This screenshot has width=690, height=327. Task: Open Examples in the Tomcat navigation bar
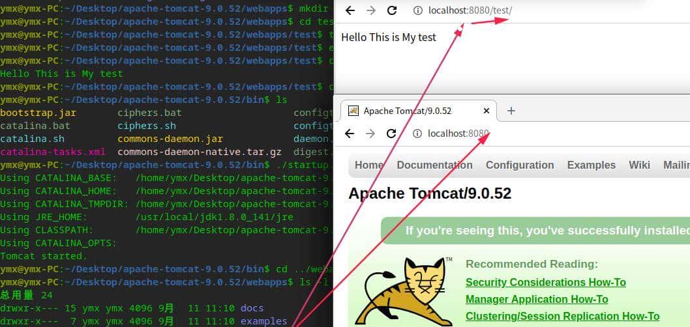[592, 165]
